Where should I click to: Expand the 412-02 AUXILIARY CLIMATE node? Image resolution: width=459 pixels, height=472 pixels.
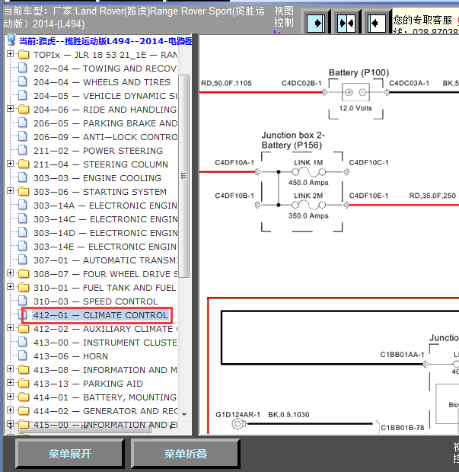[10, 328]
